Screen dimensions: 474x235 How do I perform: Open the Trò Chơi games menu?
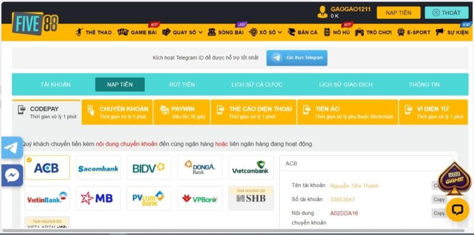click(x=373, y=33)
